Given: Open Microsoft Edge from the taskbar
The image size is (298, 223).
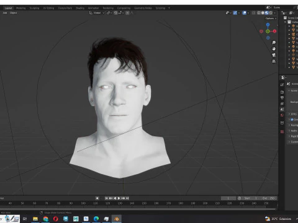Looking at the screenshot, I should pos(96,219).
